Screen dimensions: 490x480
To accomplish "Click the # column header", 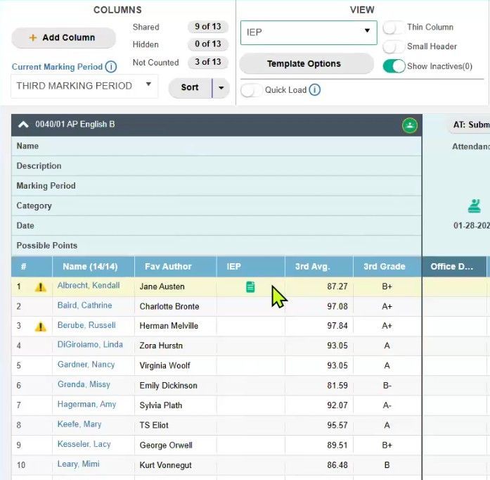I will pyautogui.click(x=32, y=267).
